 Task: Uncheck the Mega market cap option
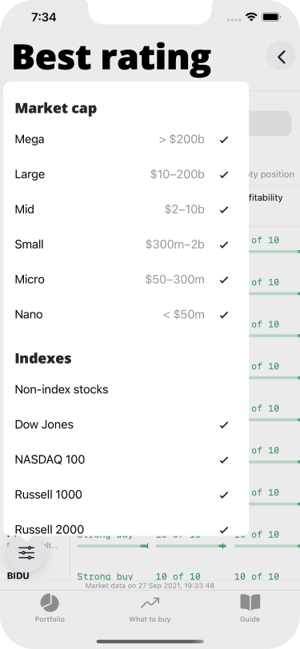[x=128, y=140]
